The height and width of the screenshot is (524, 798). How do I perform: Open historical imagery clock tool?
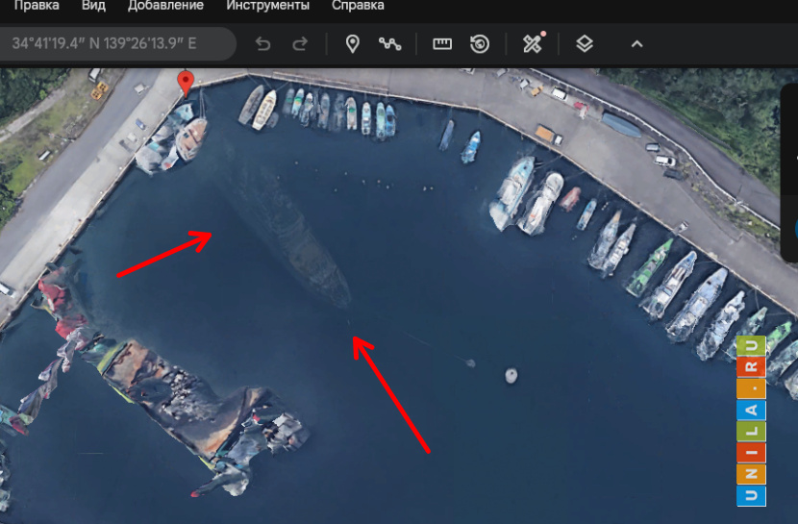[x=480, y=44]
